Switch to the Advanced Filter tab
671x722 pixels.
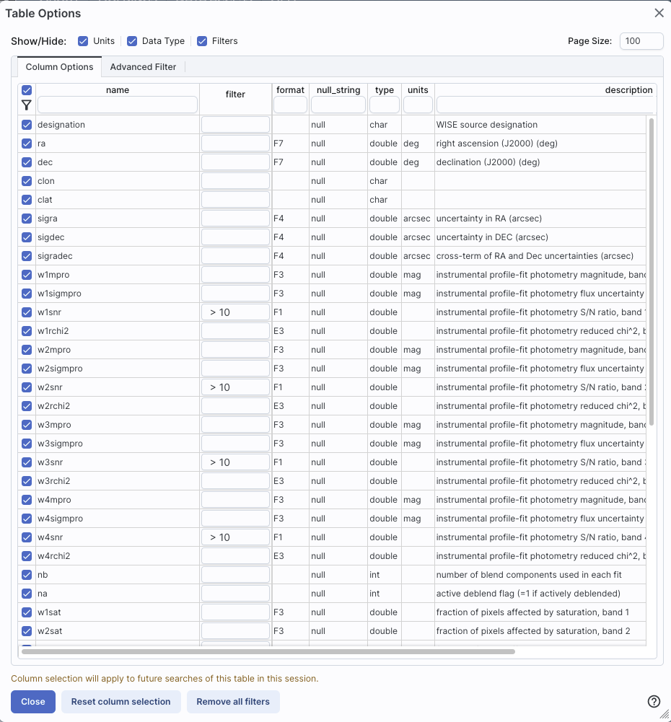click(143, 67)
